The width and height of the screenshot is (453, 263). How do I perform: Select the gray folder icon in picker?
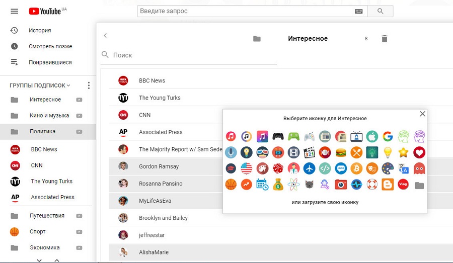point(419,186)
